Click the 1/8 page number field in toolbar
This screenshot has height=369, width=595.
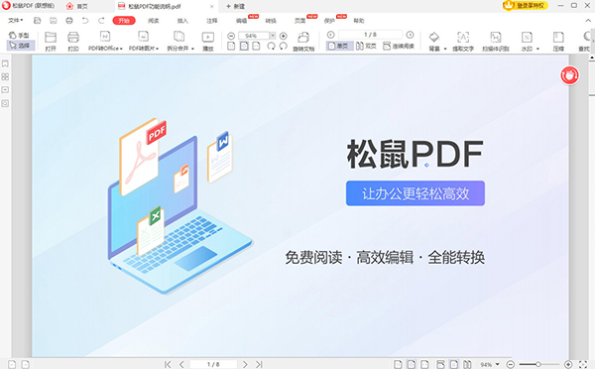coord(370,35)
